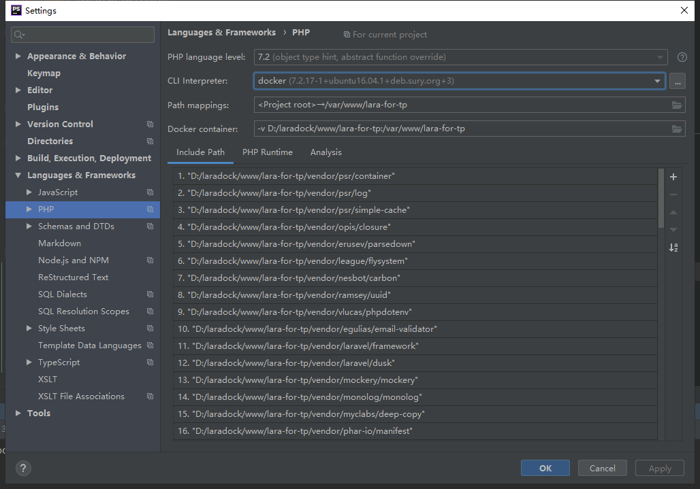Select Markdown in settings tree
The image size is (700, 489).
(59, 243)
